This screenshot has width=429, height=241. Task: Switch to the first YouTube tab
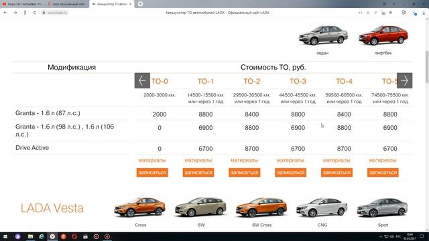[x=22, y=4]
